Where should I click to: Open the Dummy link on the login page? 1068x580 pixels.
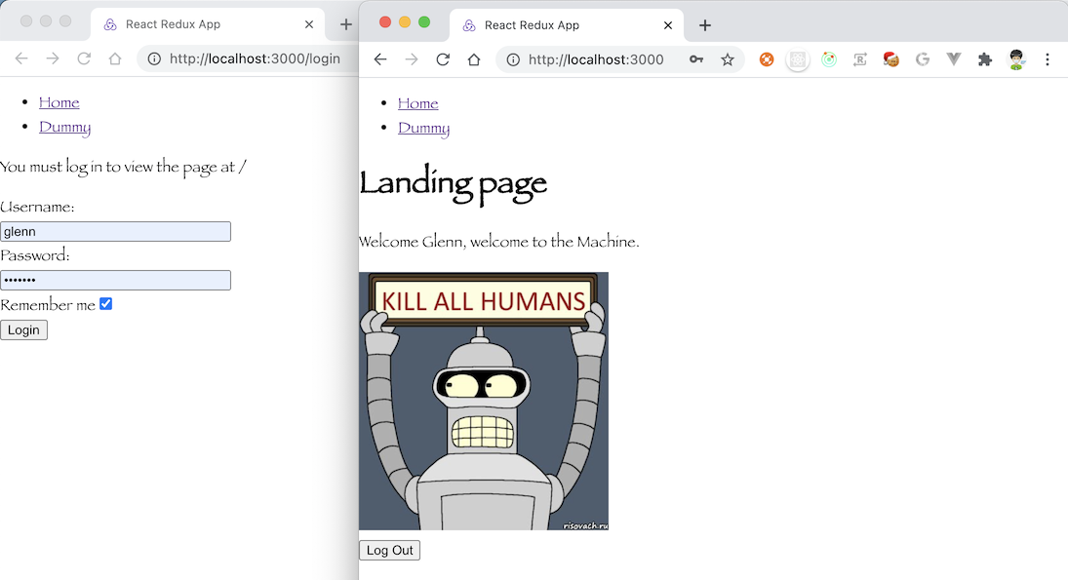pyautogui.click(x=64, y=128)
